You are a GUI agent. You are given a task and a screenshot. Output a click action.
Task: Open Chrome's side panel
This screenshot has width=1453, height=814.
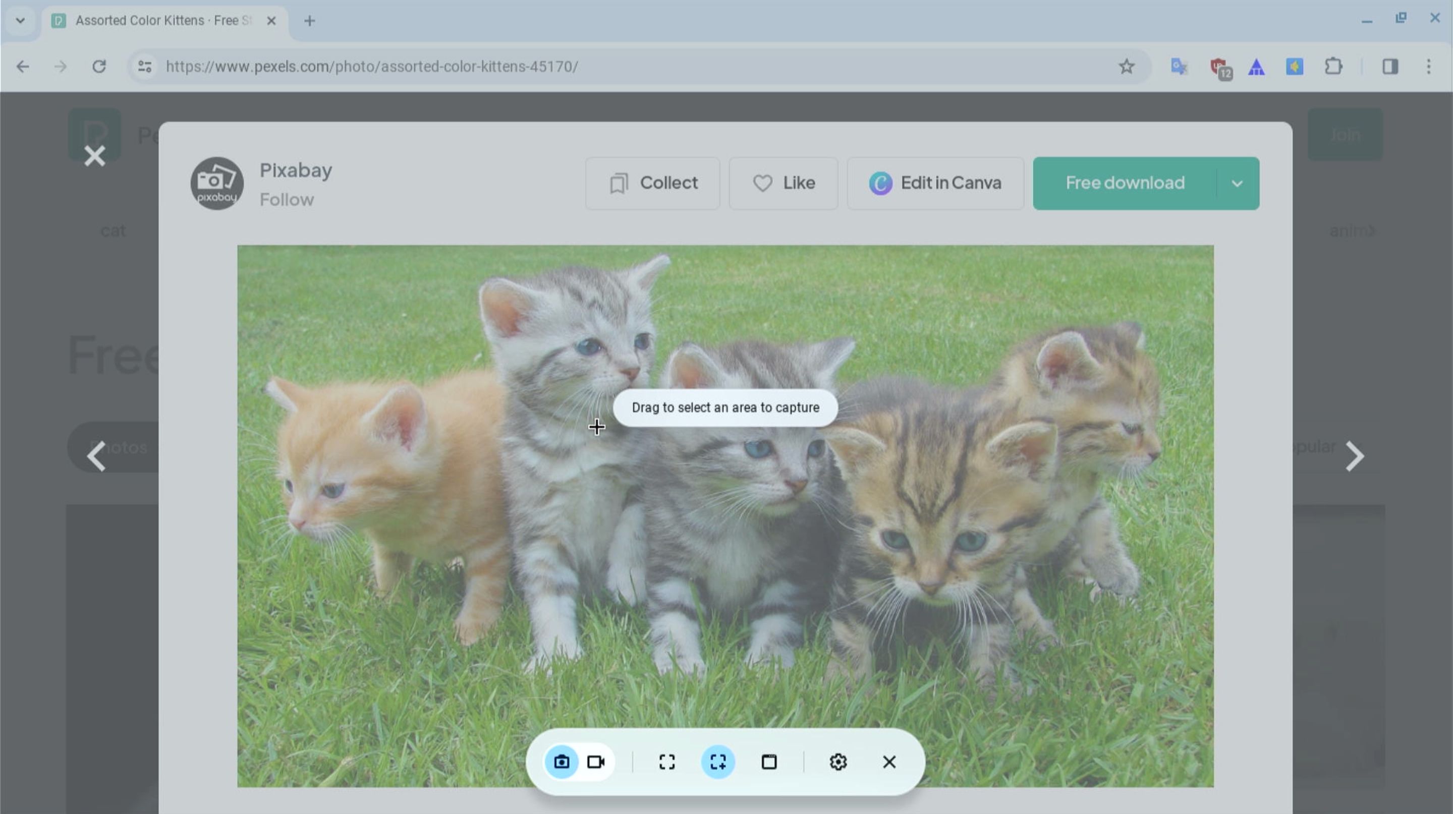tap(1391, 67)
